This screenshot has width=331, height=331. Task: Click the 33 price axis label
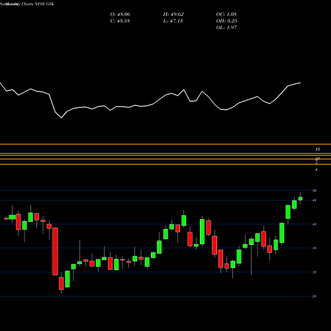[x=314, y=272]
